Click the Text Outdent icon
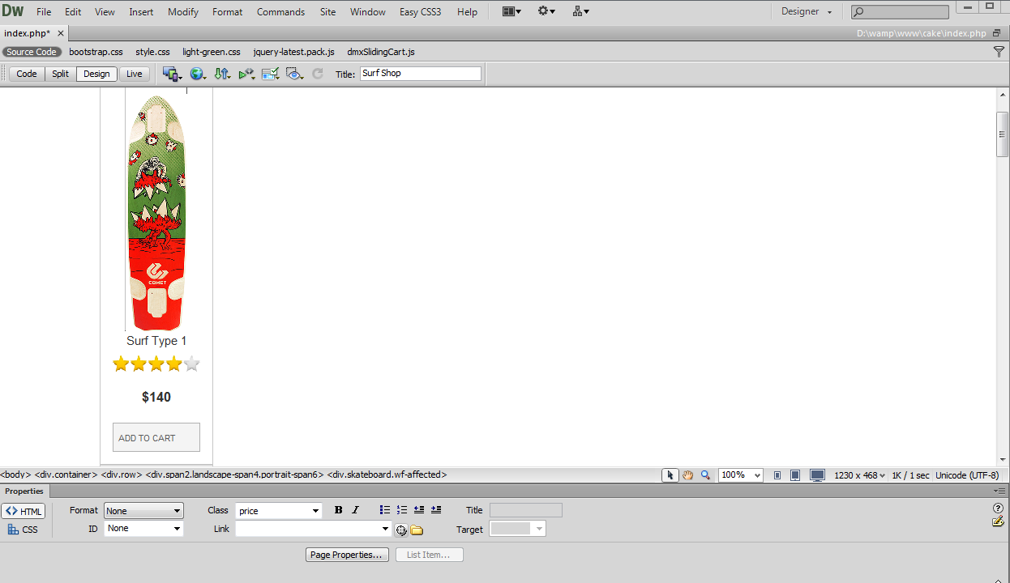 [419, 510]
